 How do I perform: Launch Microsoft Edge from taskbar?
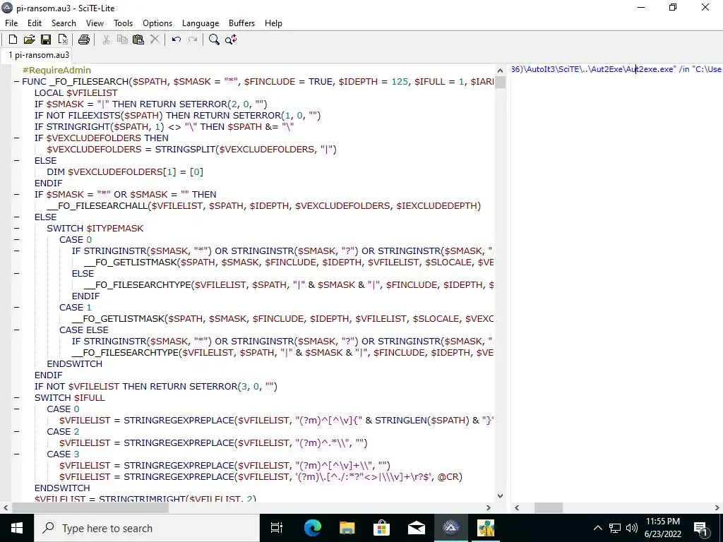(x=312, y=528)
